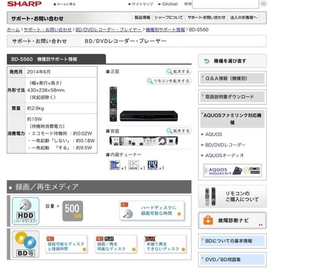The height and width of the screenshot is (271, 335).
Task: Click orange arrow on 録画可能なディスク button
Action: [x=84, y=249]
